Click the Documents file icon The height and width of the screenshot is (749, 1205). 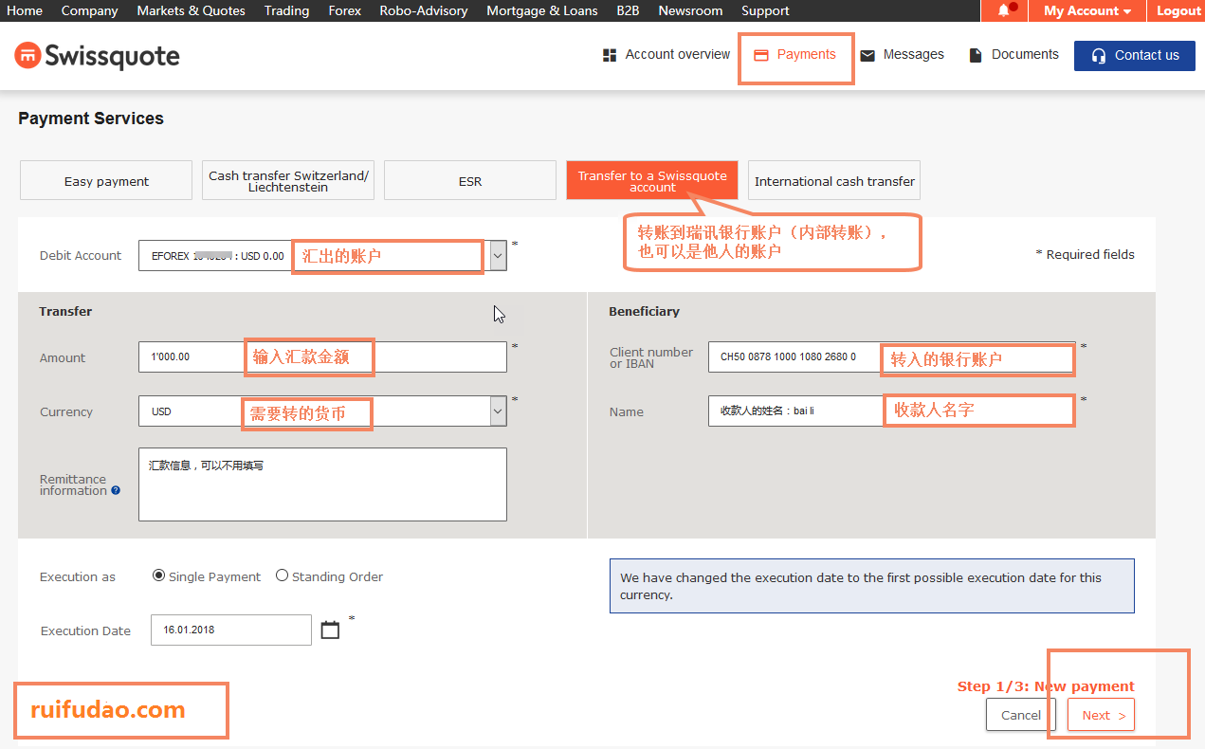click(x=975, y=56)
